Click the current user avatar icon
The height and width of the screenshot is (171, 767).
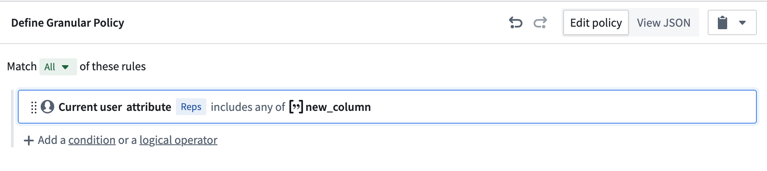click(x=47, y=107)
